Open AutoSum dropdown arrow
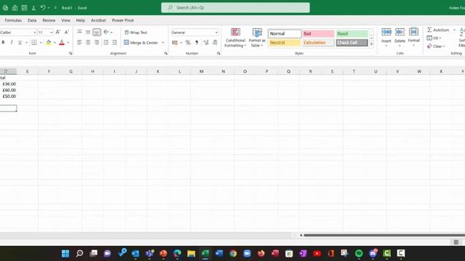The height and width of the screenshot is (261, 465). [454, 30]
